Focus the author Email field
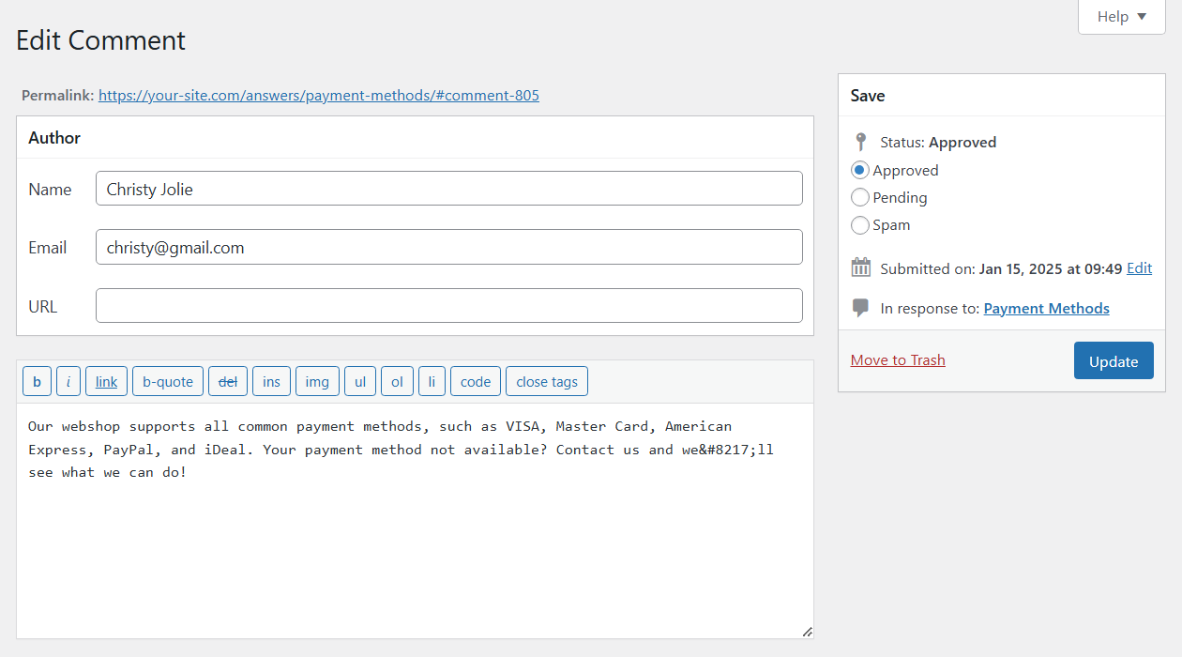The height and width of the screenshot is (657, 1182). tap(449, 248)
